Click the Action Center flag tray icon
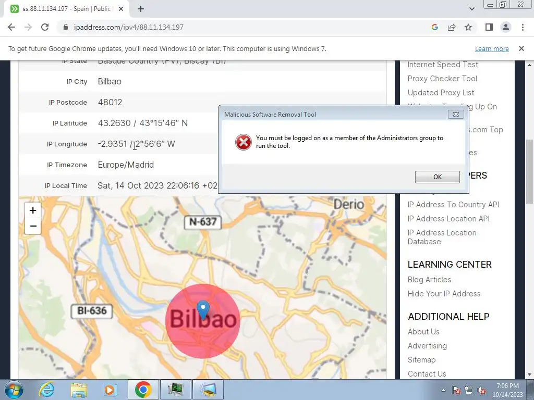 point(456,390)
